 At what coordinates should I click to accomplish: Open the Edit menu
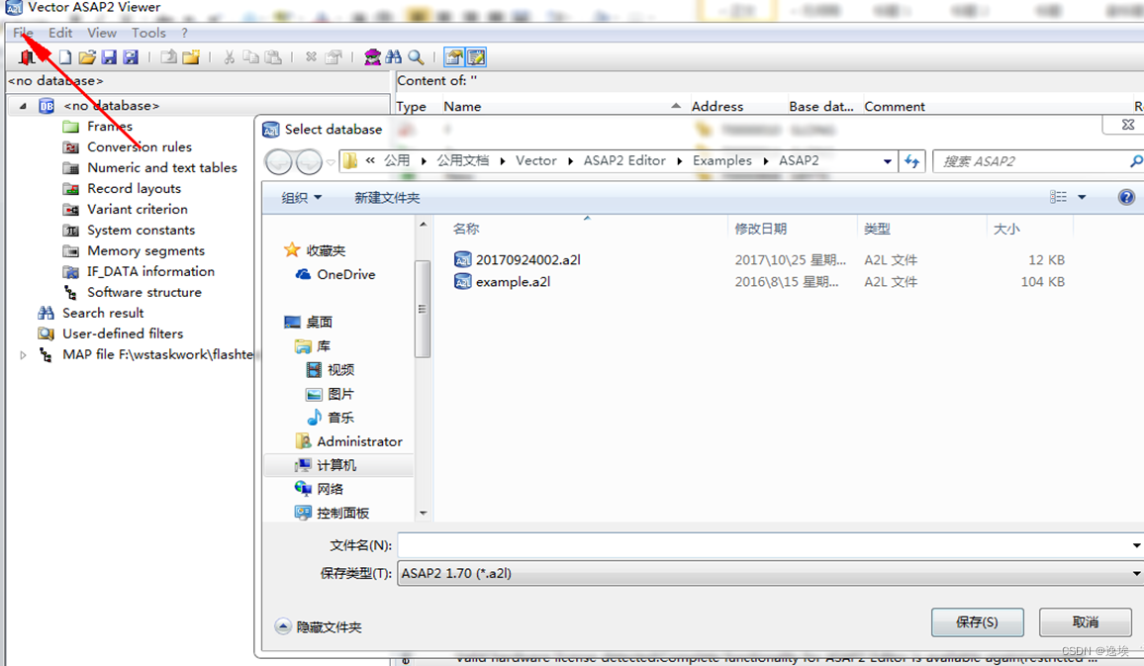tap(59, 33)
